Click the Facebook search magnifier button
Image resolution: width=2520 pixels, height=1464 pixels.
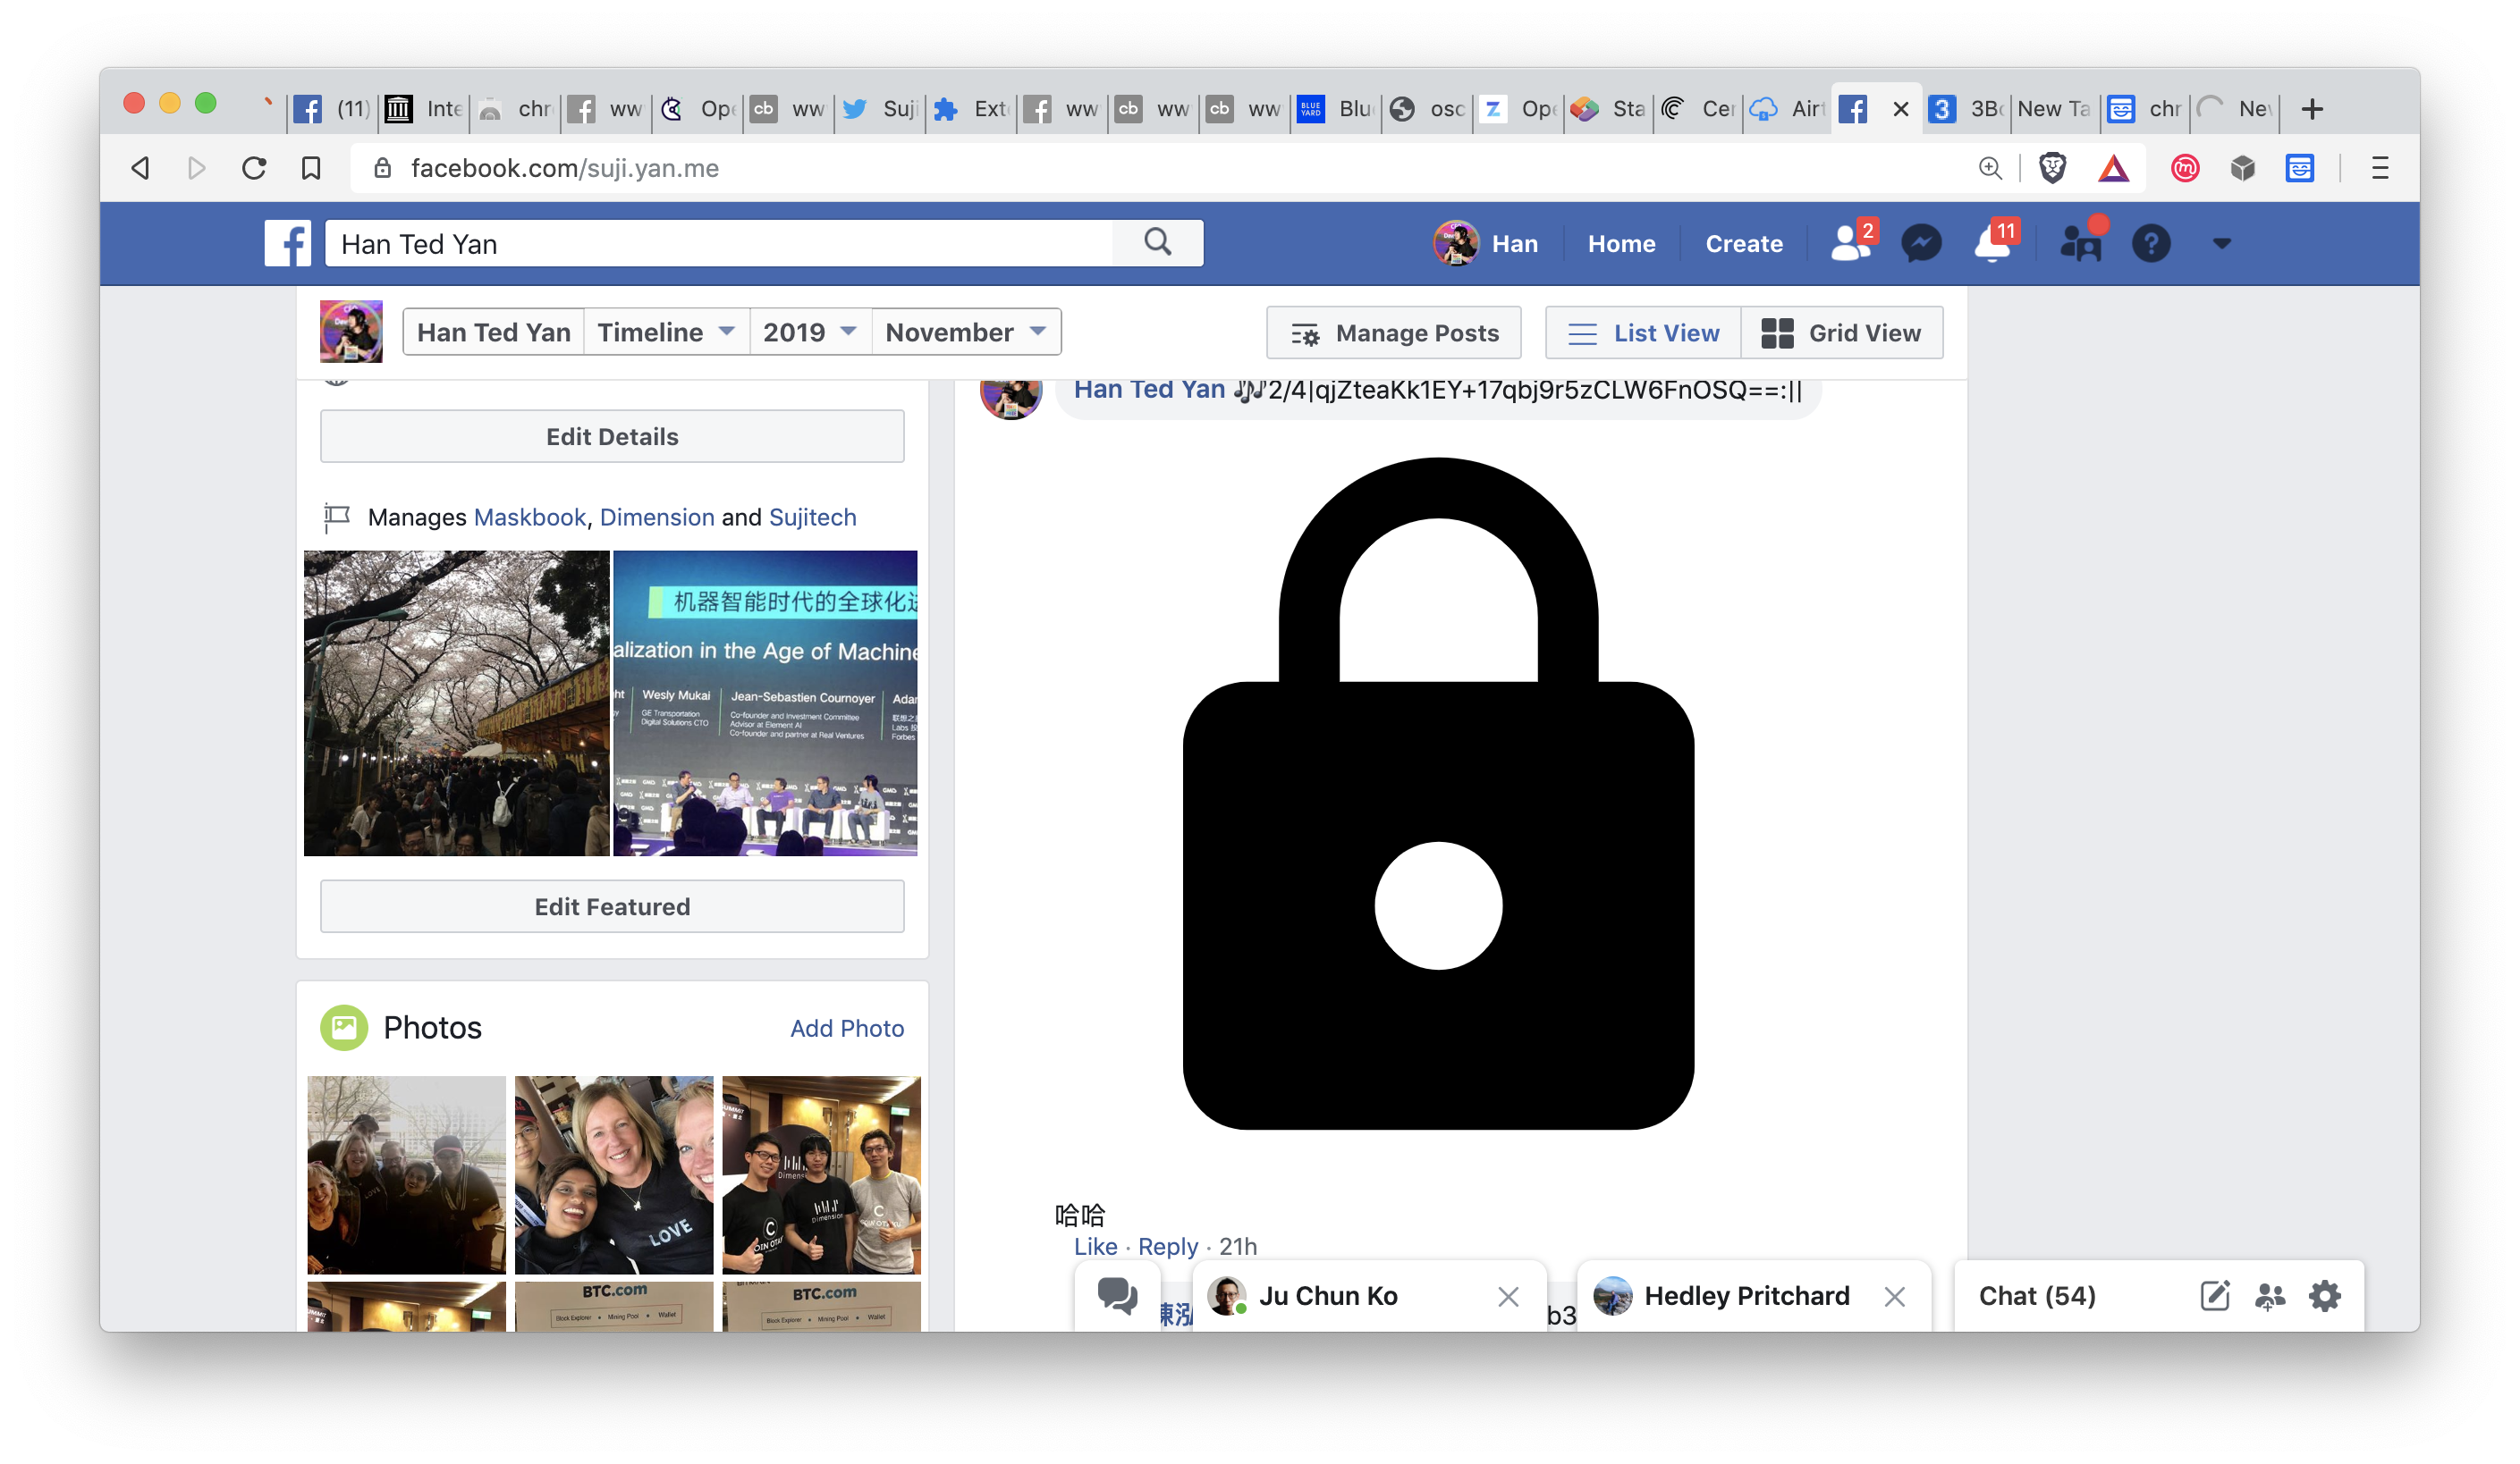1157,243
